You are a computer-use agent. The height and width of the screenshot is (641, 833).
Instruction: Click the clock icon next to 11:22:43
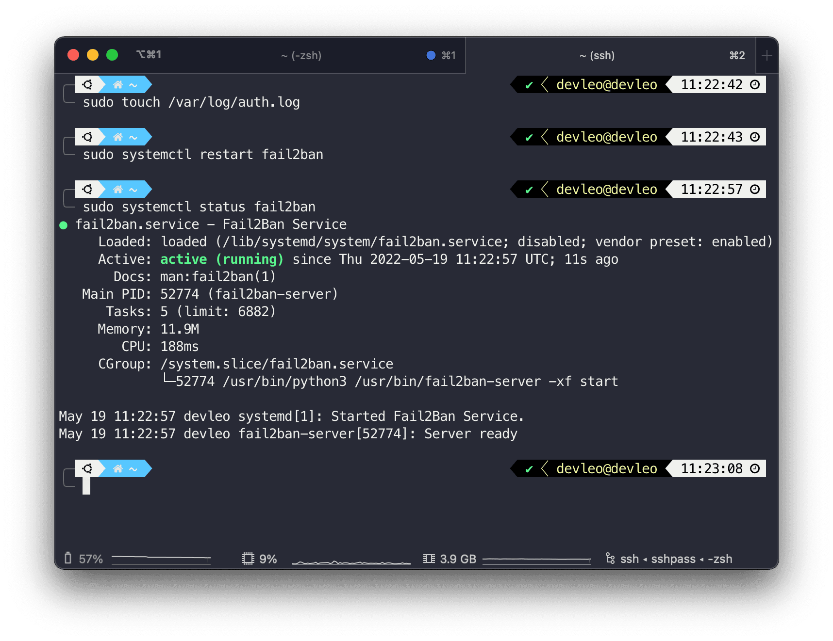point(755,137)
